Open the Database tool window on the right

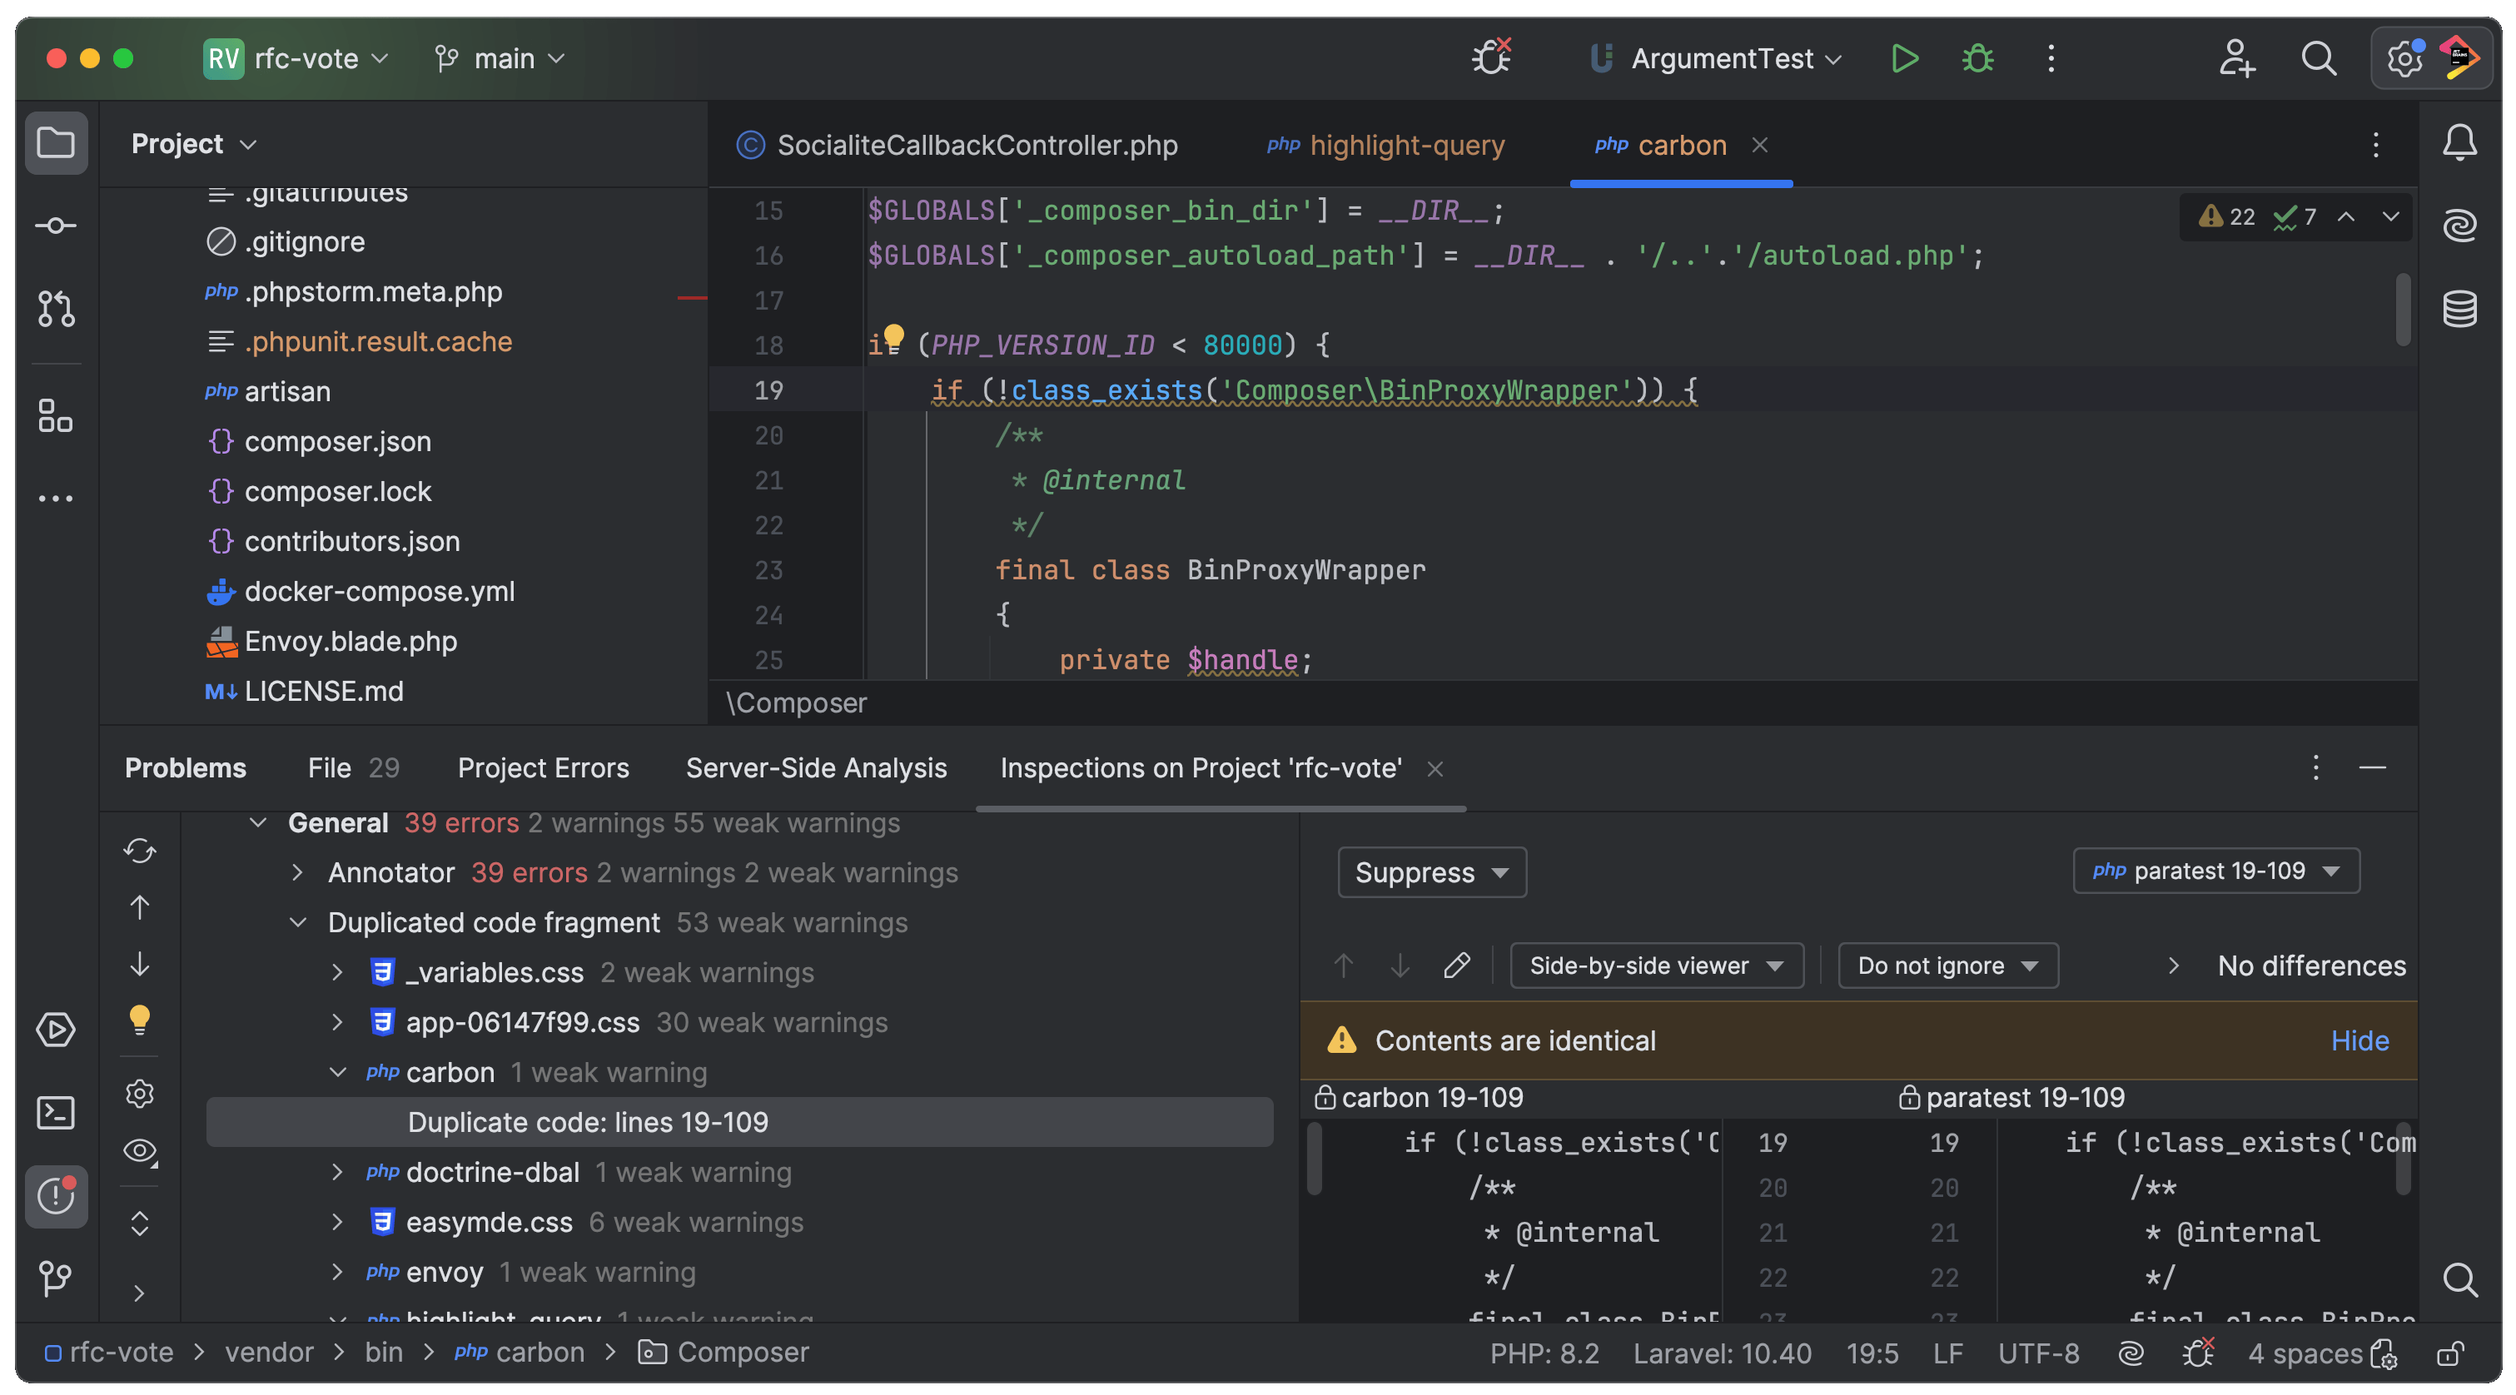pos(2459,310)
